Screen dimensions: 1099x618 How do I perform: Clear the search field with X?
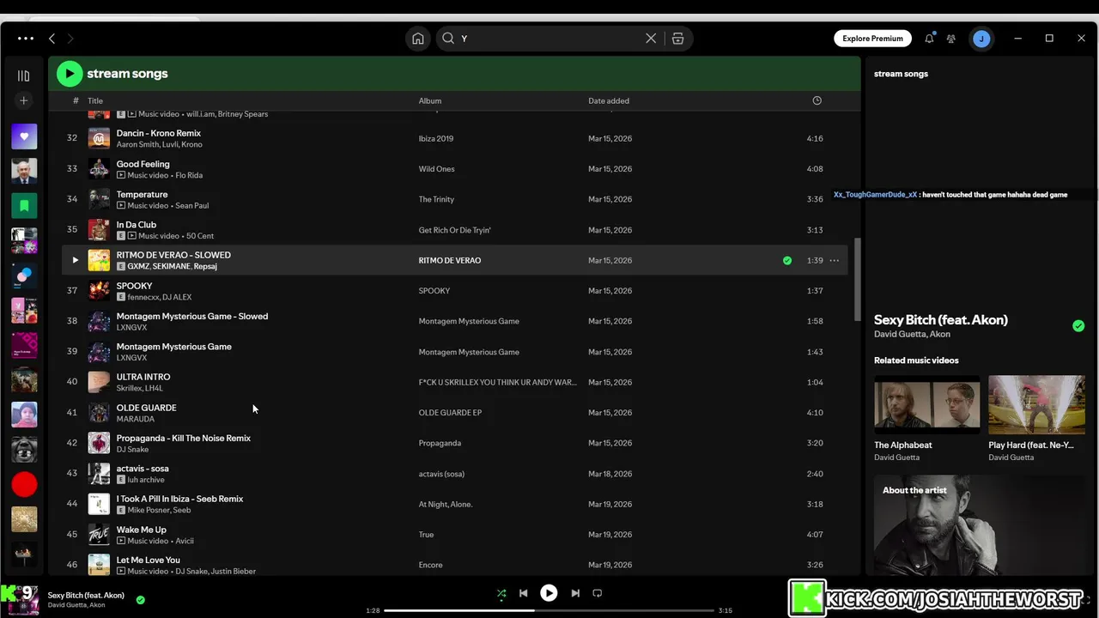point(651,39)
